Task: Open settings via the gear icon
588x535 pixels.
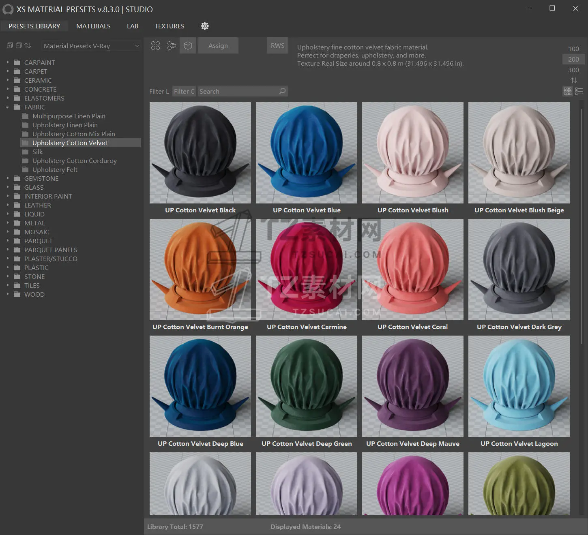Action: pyautogui.click(x=205, y=26)
